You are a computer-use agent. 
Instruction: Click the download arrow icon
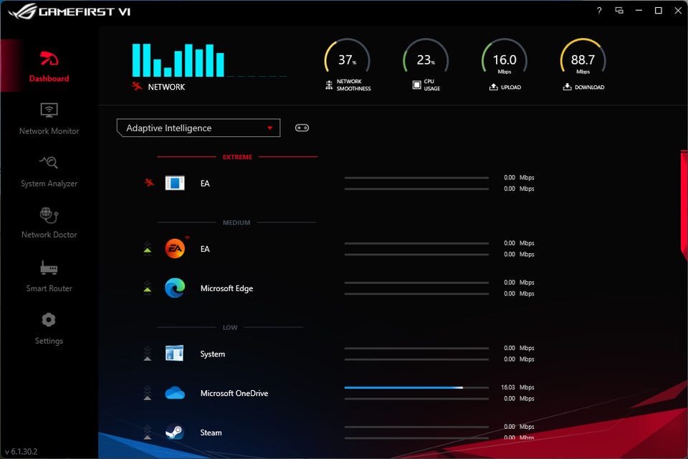pyautogui.click(x=568, y=87)
